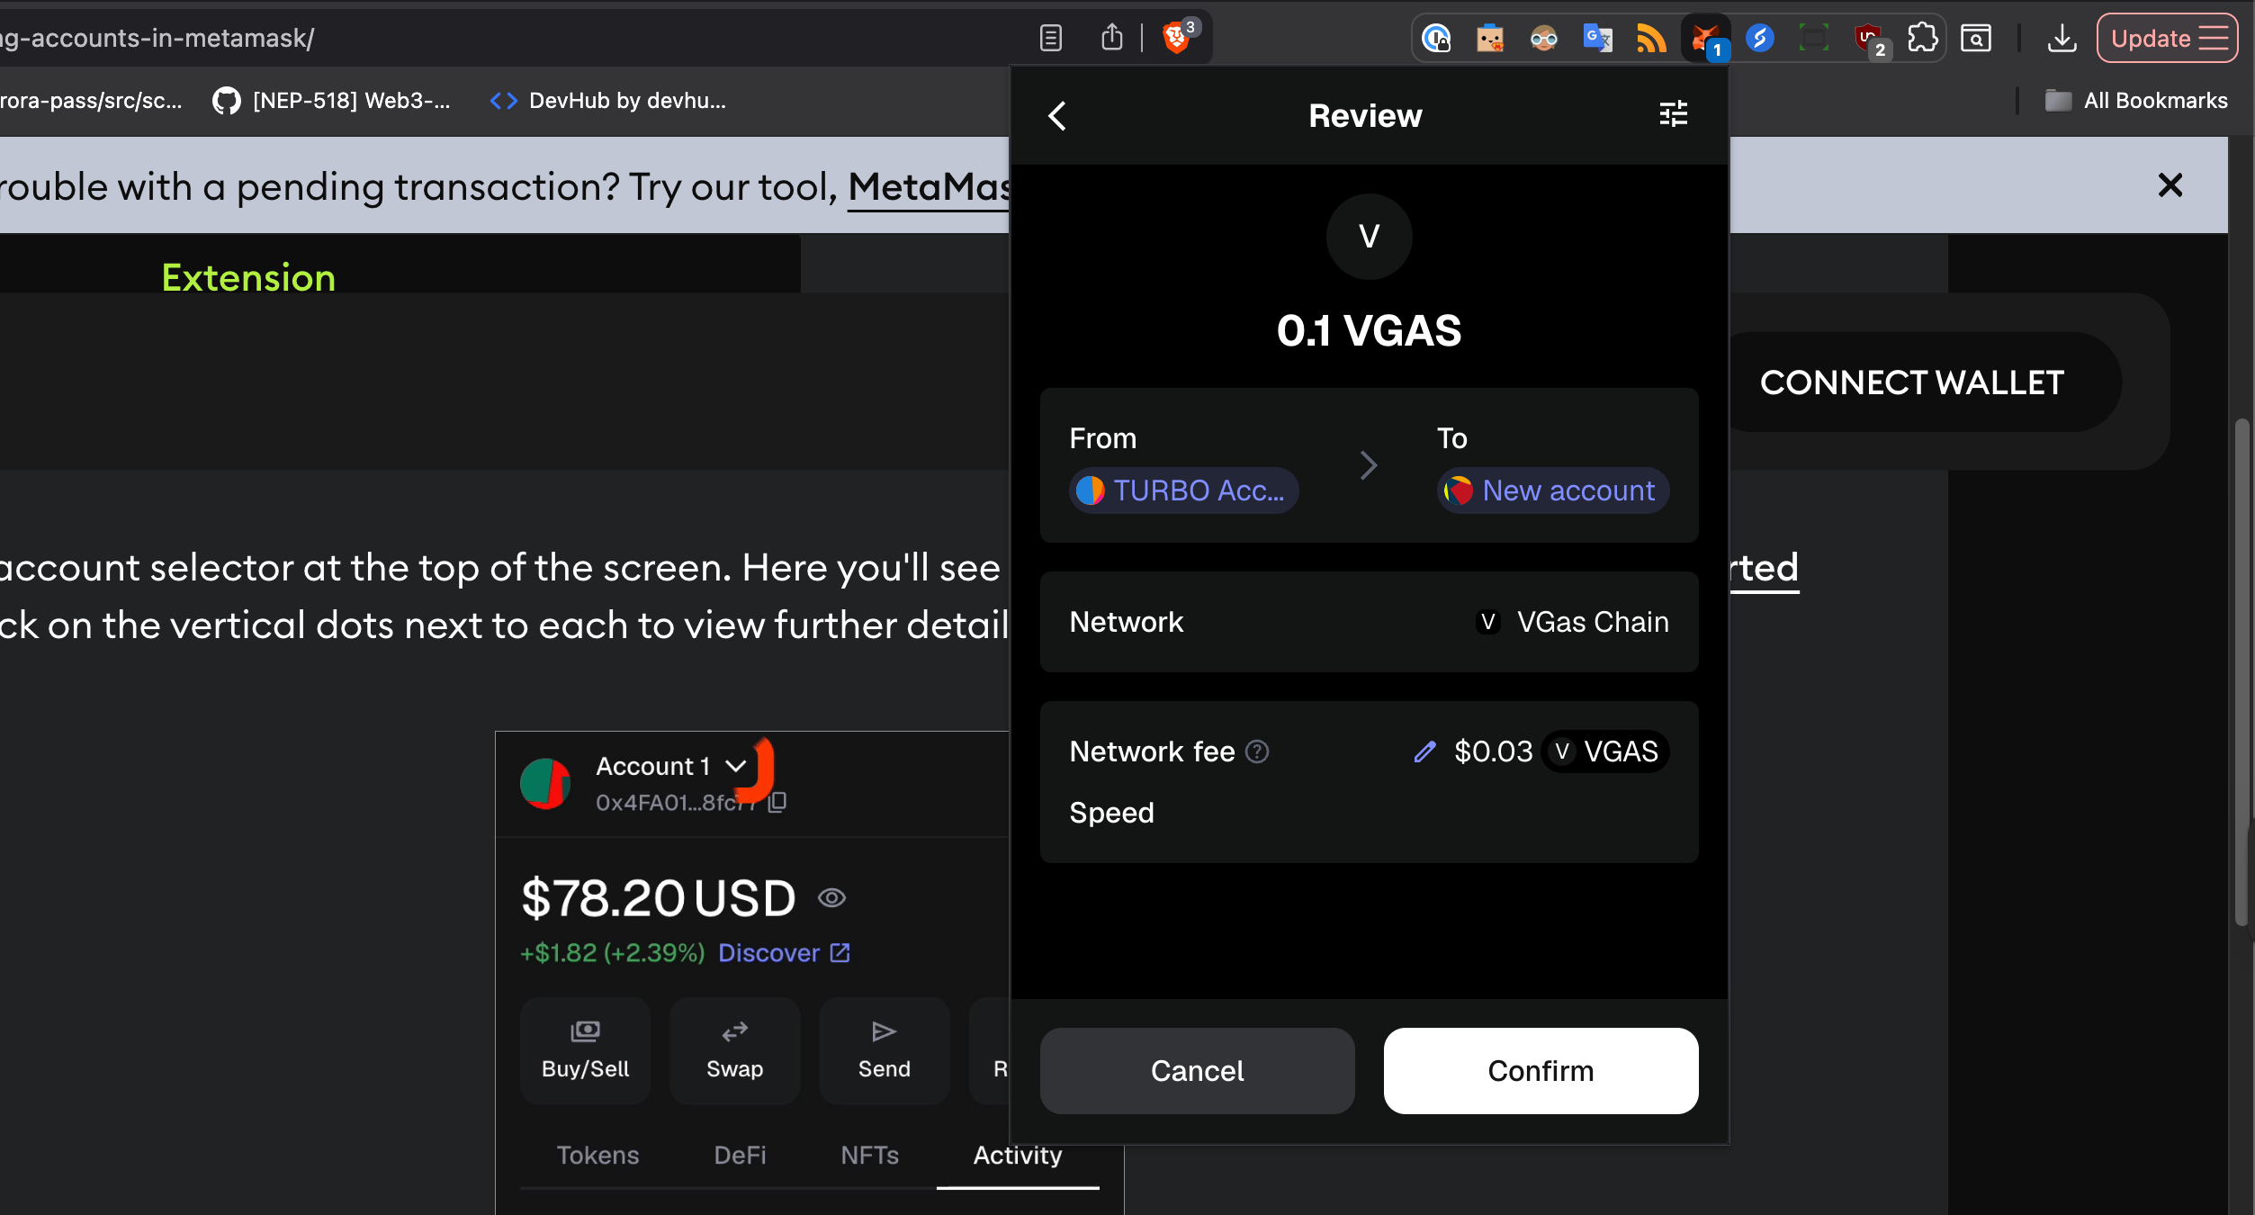Click the box-face cat extension icon
The image size is (2255, 1215).
pos(1490,39)
